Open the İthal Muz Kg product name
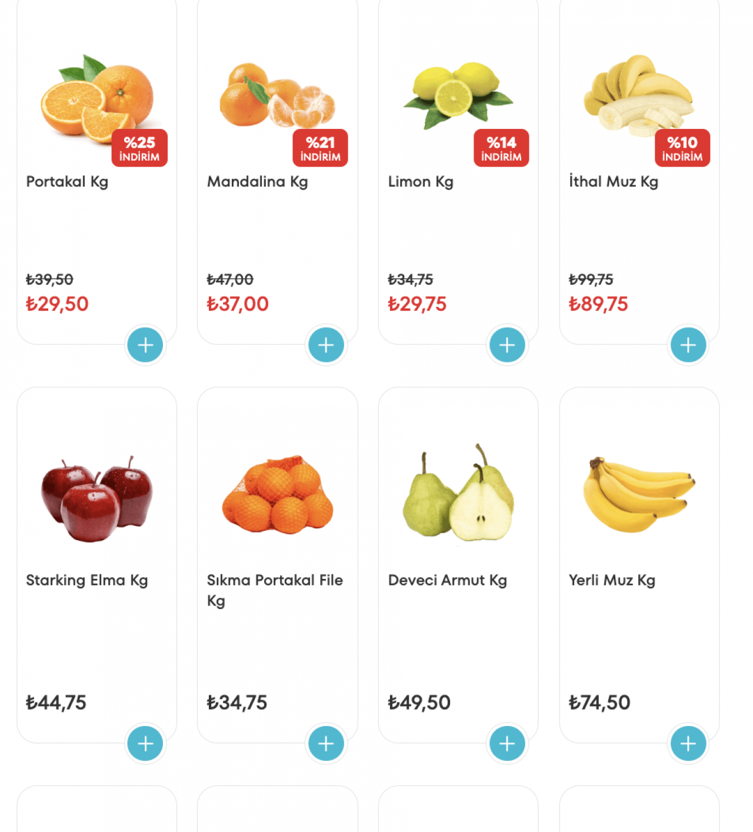753x832 pixels. [613, 182]
